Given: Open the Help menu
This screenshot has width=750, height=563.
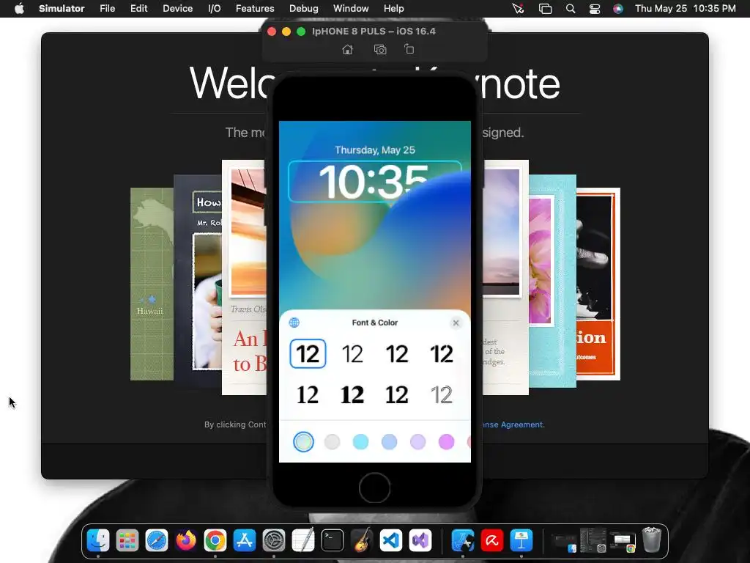Looking at the screenshot, I should pyautogui.click(x=393, y=9).
